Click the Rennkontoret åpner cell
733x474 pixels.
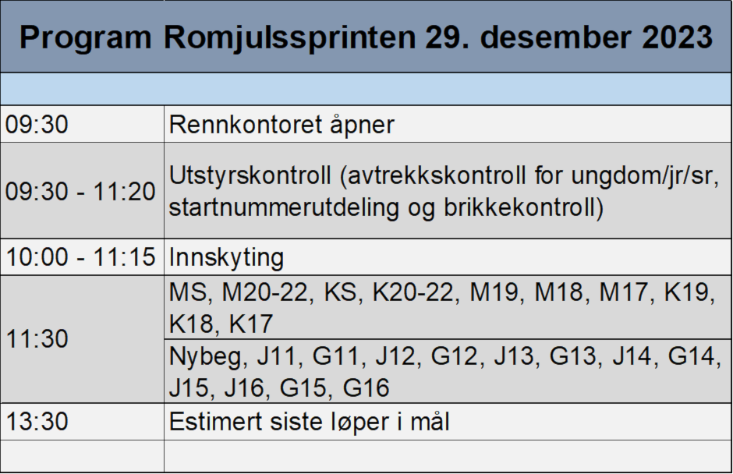pos(448,125)
